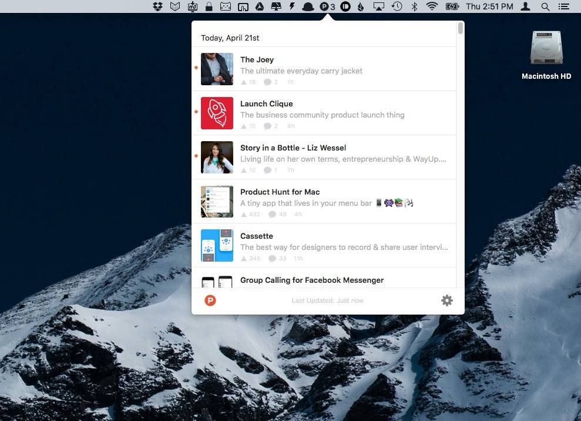Screen dimensions: 581x421
Task: Click the fox-face menu bar icon
Action: [x=175, y=6]
